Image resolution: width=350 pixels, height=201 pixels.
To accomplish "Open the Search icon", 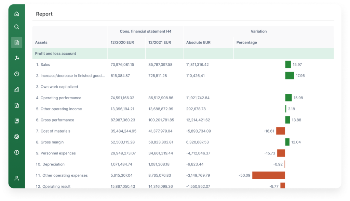I will point(16,27).
